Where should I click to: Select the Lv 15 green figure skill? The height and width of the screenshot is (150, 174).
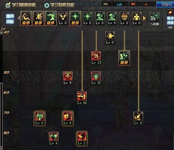point(96,78)
